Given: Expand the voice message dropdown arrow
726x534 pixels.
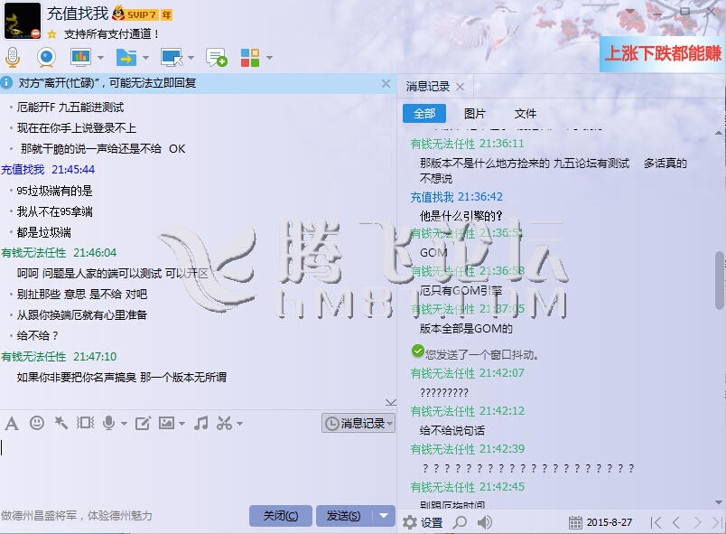Looking at the screenshot, I should click(124, 423).
